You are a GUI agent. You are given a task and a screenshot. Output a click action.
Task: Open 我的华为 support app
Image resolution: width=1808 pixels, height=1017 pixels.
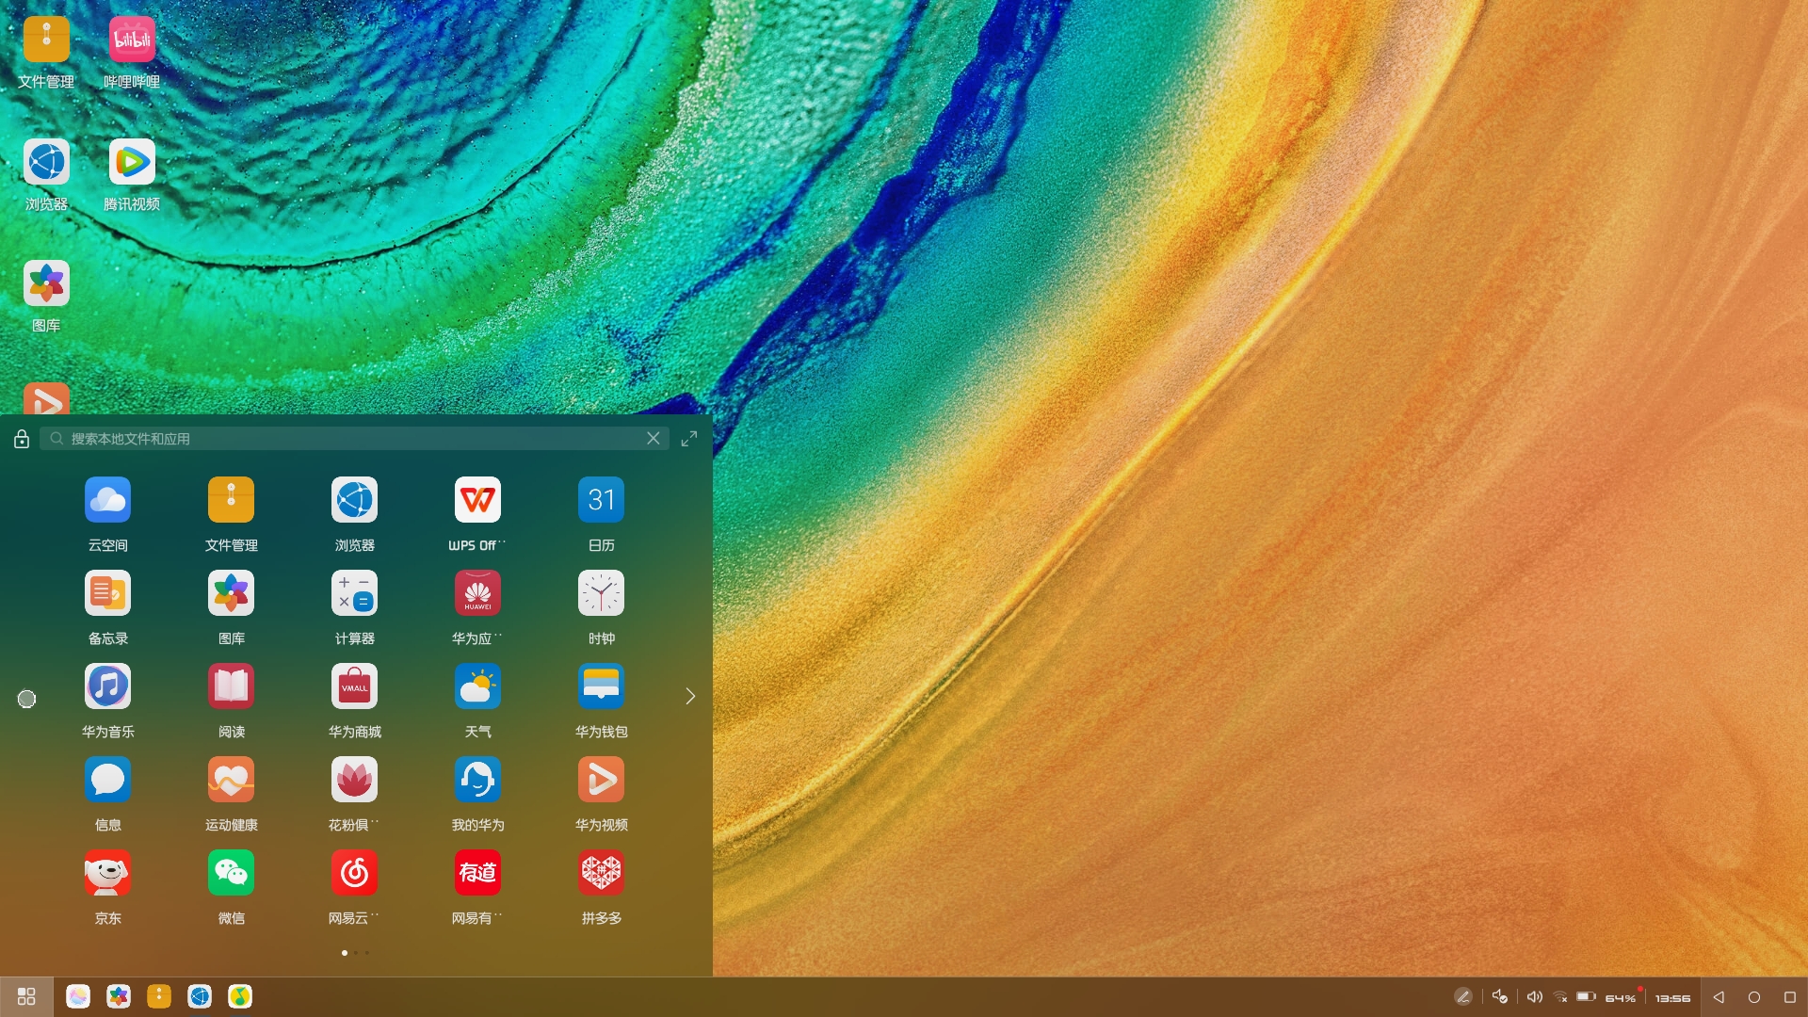(477, 780)
